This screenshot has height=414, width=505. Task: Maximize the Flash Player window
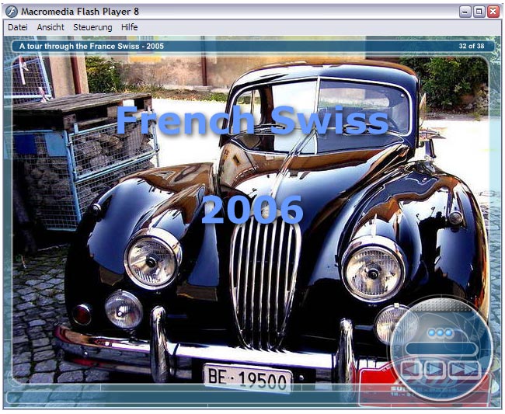point(479,12)
